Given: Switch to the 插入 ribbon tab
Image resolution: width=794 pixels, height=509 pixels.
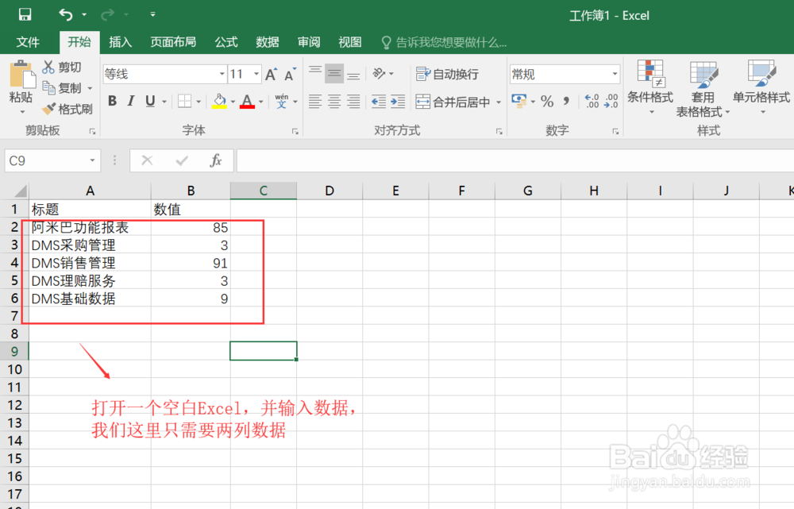Looking at the screenshot, I should coord(120,42).
